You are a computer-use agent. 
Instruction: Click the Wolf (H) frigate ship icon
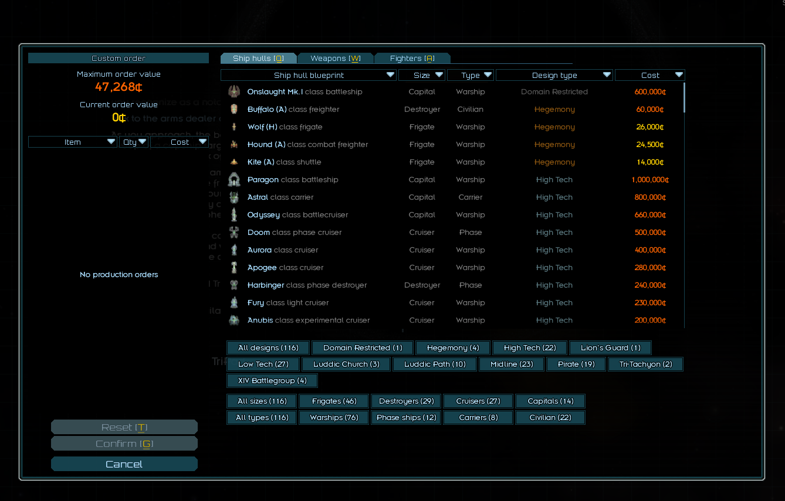coord(234,127)
